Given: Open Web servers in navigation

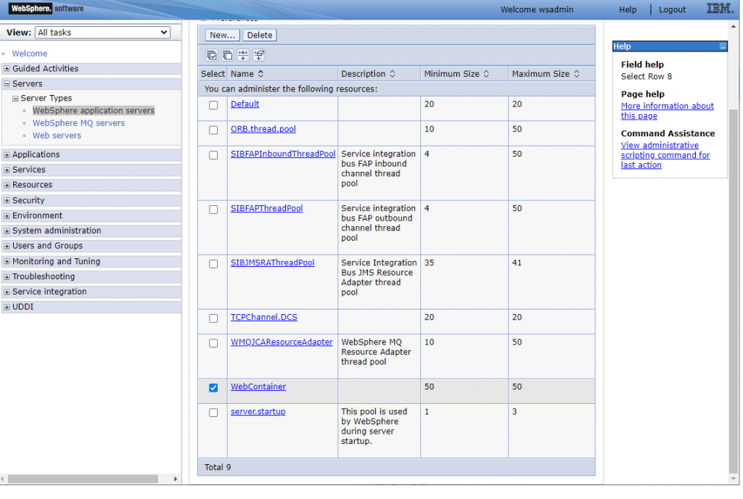Looking at the screenshot, I should tap(57, 136).
